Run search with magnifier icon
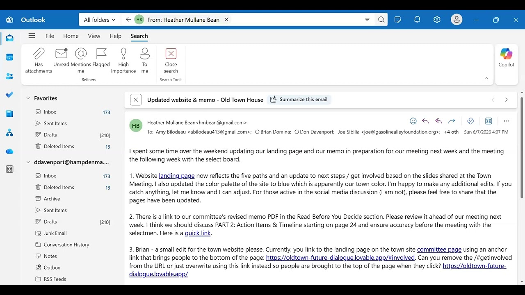 (381, 20)
